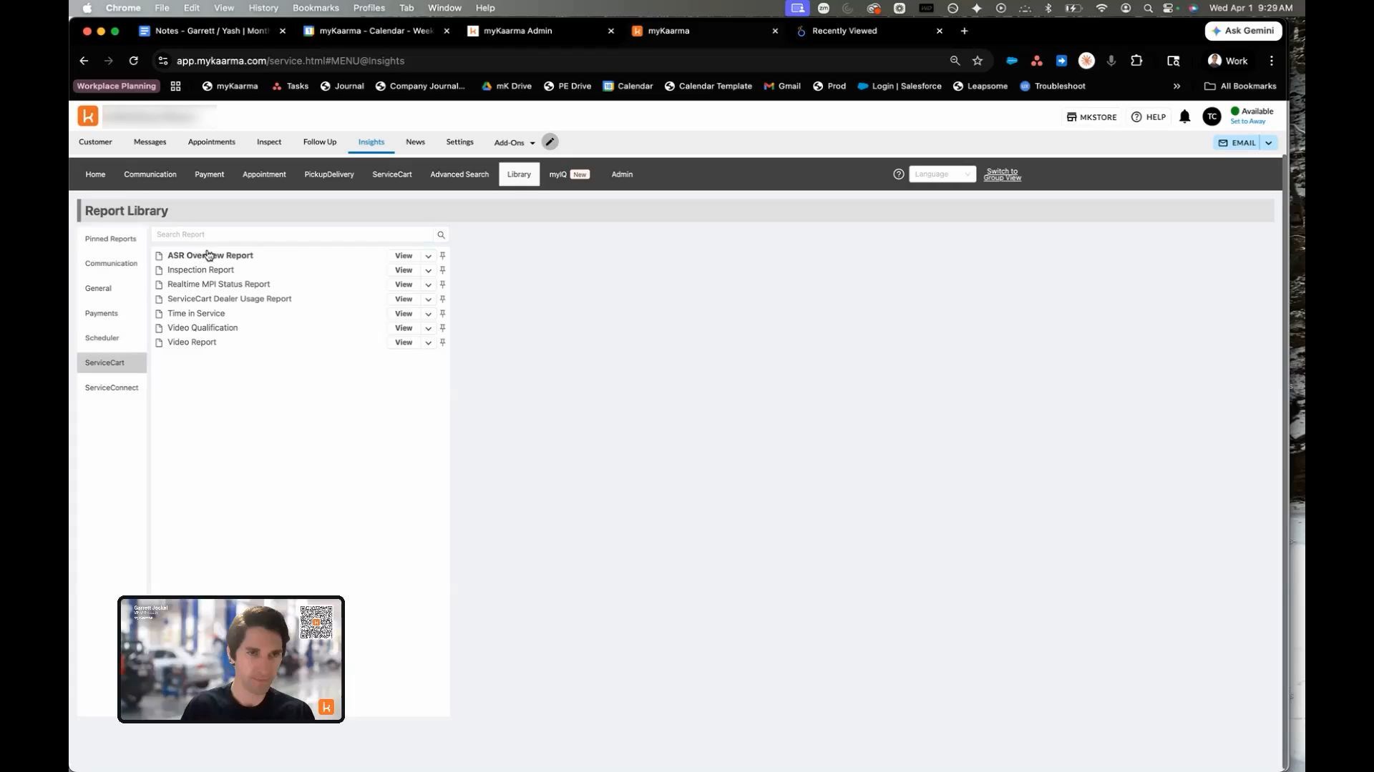The height and width of the screenshot is (772, 1374).
Task: View the Realtime MPI Status Report
Action: (x=404, y=284)
